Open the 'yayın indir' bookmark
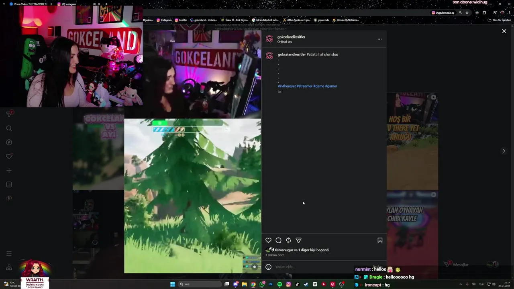The image size is (514, 289). tap(322, 20)
